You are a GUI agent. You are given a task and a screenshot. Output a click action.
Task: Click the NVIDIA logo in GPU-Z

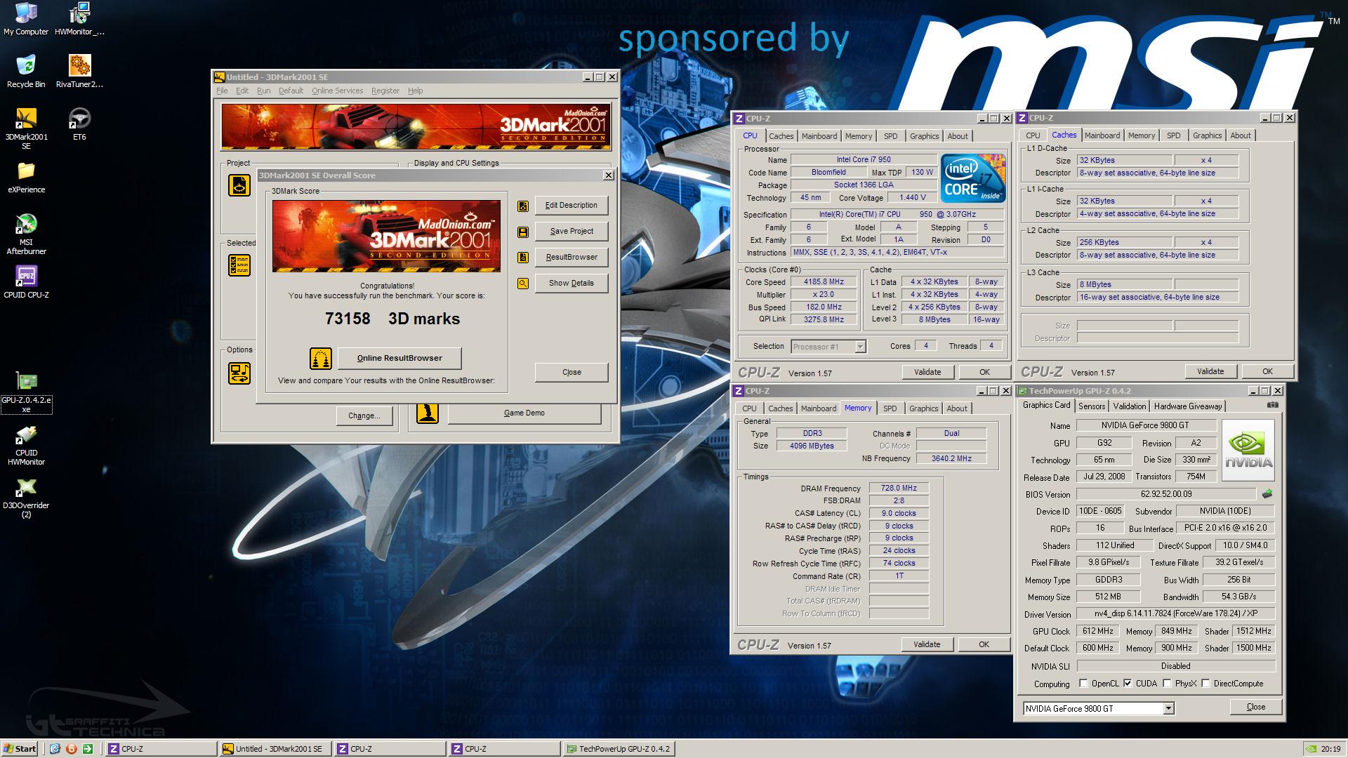point(1248,451)
